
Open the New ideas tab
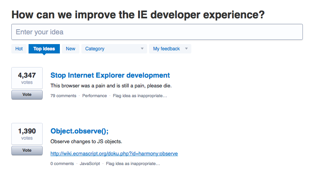tap(70, 49)
